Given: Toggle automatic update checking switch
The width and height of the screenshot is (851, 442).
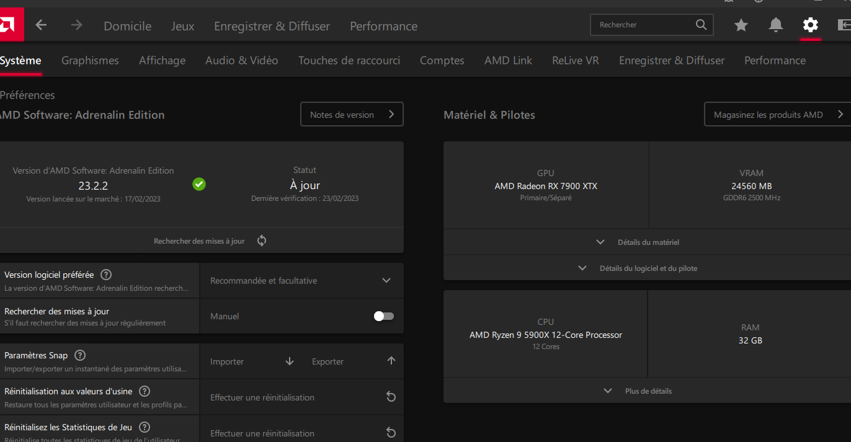Looking at the screenshot, I should click(383, 316).
